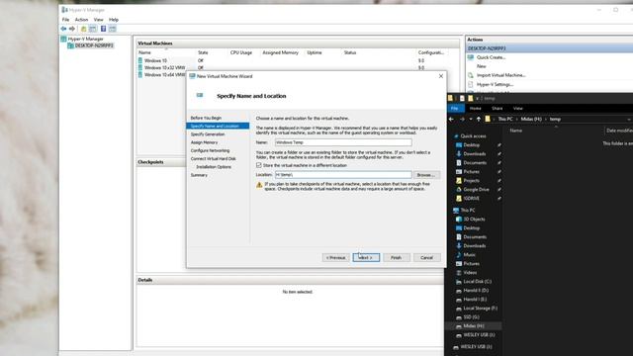Viewport: 633px width, 356px height.
Task: Go to the Installation Options wizard step
Action: click(214, 167)
